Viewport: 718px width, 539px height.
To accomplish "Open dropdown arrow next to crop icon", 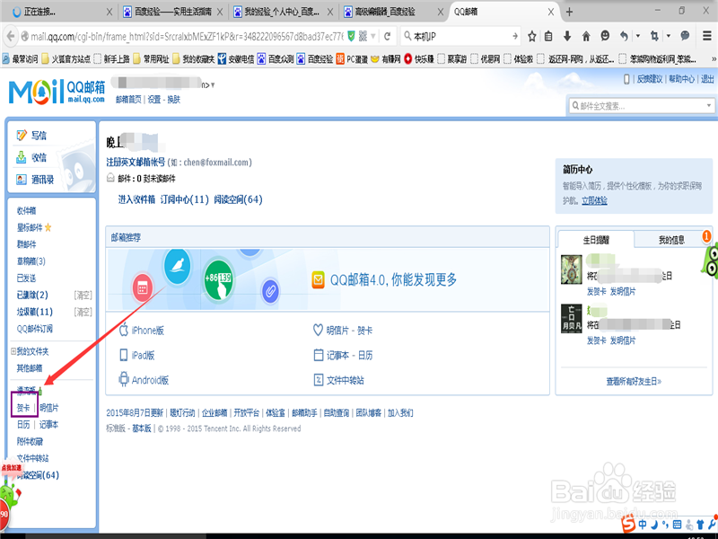I will [668, 36].
